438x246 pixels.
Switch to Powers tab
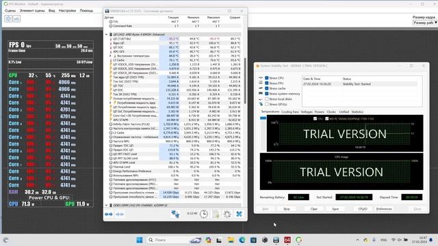coord(320,112)
